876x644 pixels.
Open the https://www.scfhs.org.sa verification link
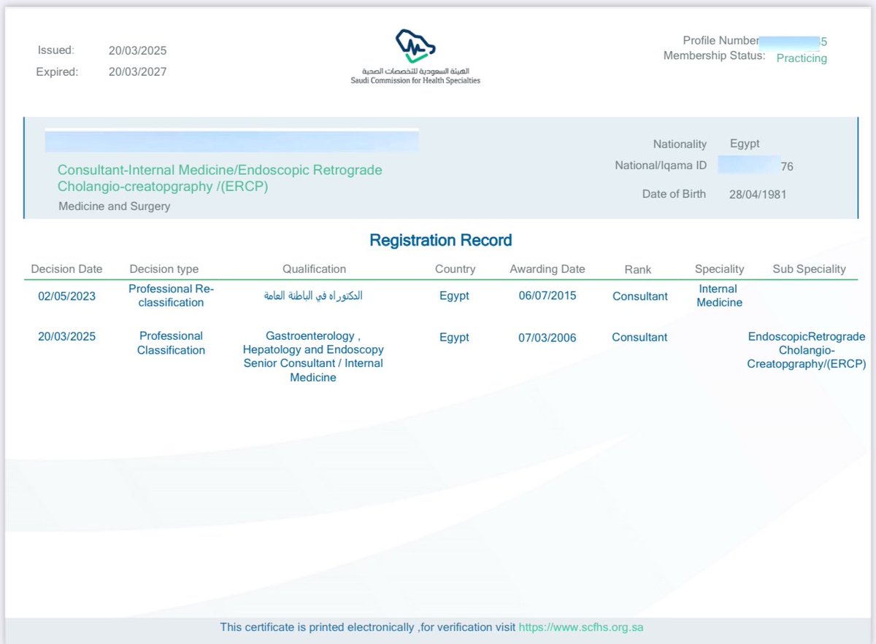[x=580, y=627]
